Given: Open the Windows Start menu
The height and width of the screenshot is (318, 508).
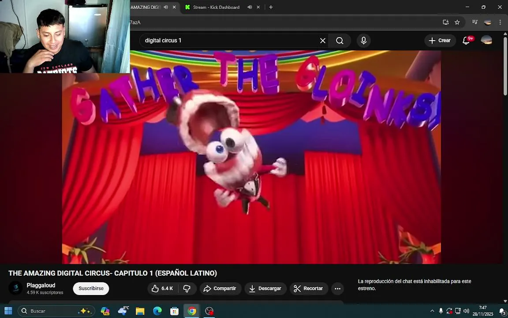Looking at the screenshot, I should tap(8, 311).
